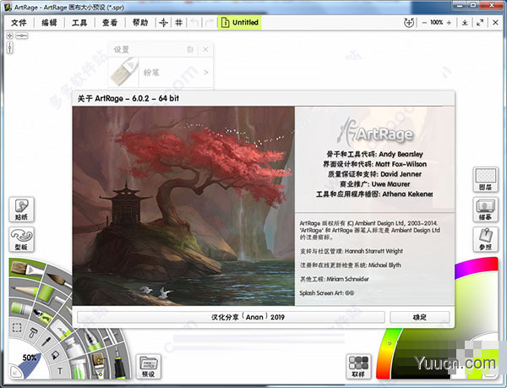Click the About dialog splash artwork
Image resolution: width=507 pixels, height=388 pixels.
click(x=183, y=206)
